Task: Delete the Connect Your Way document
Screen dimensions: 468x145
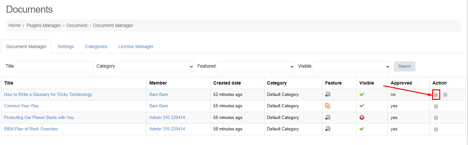Action: coord(436,106)
